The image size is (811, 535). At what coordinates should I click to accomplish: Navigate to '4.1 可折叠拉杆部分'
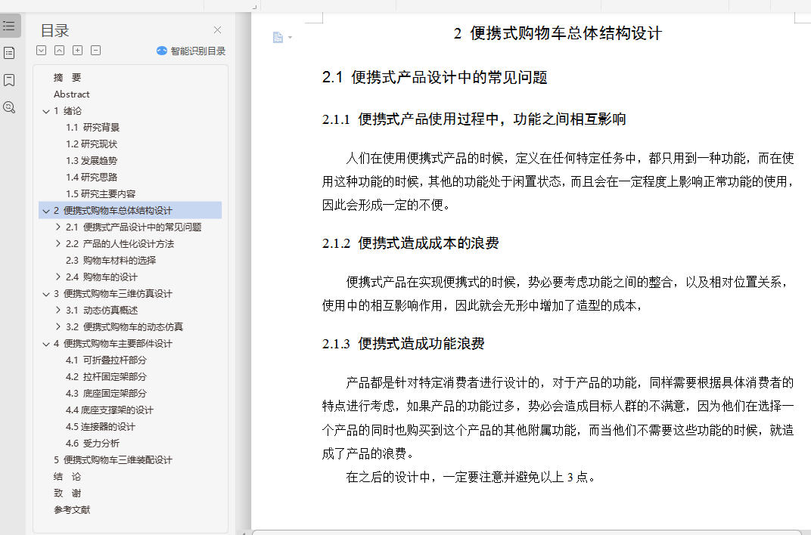coord(106,360)
